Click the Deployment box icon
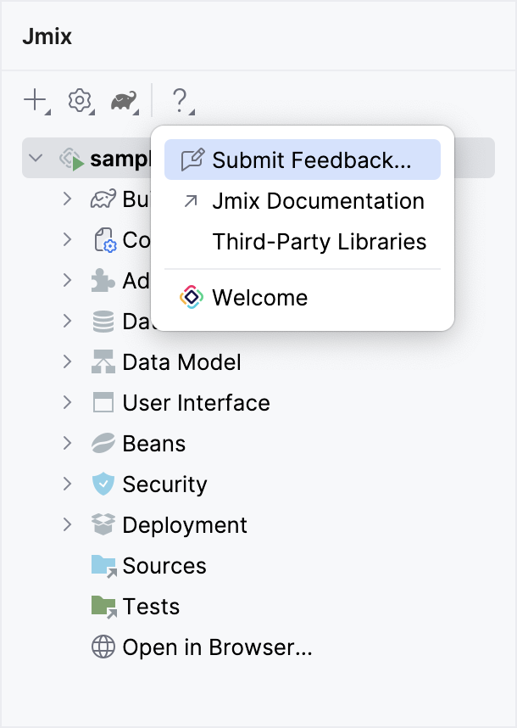Viewport: 517px width, 728px height. tap(103, 525)
